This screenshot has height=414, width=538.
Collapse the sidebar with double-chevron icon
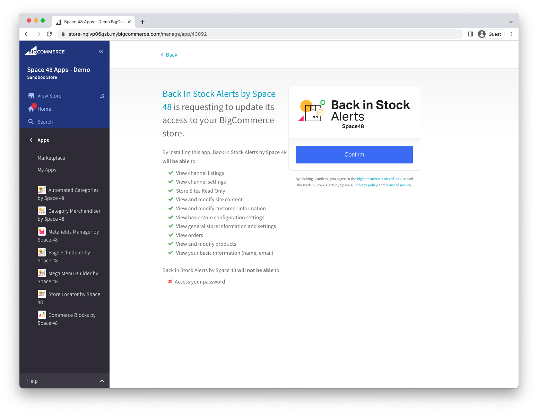pyautogui.click(x=101, y=51)
